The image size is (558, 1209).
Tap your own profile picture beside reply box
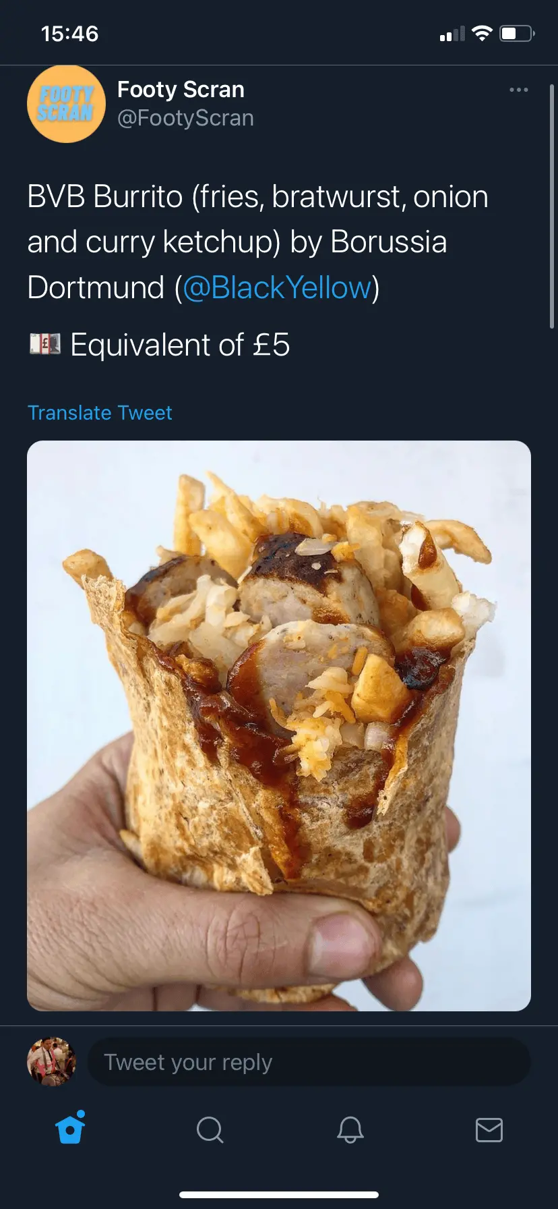tap(51, 1062)
